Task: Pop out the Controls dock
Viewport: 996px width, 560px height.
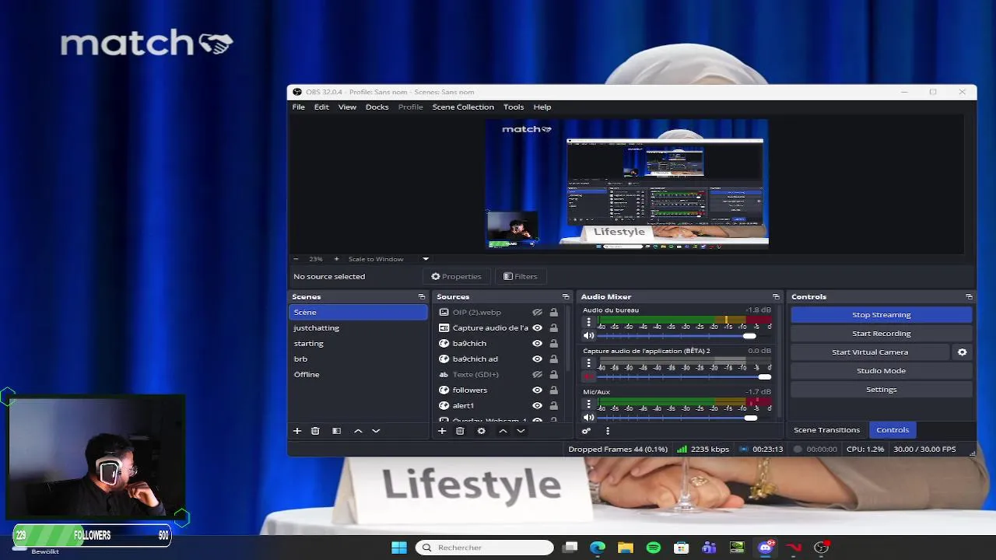Action: point(969,297)
